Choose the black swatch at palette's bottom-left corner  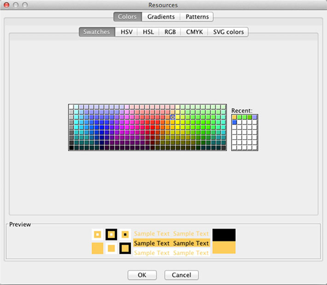tap(71, 148)
